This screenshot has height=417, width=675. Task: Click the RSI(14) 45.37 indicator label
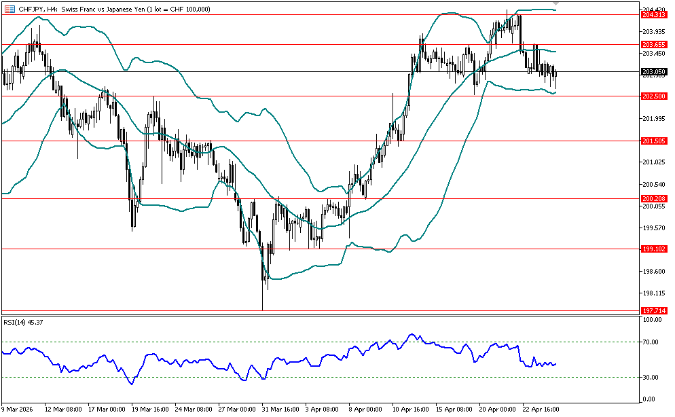pos(25,322)
